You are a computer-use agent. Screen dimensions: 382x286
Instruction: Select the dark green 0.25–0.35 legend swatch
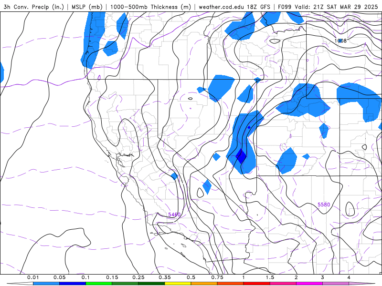(151, 284)
